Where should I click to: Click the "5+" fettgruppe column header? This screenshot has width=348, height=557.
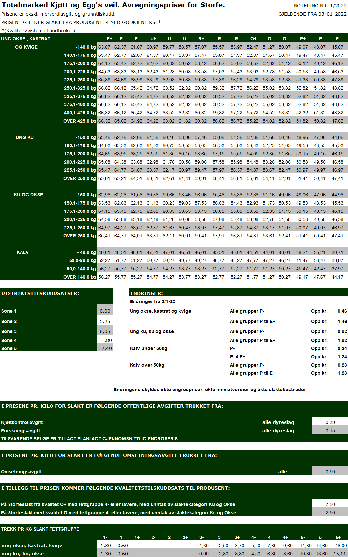click(x=338, y=537)
